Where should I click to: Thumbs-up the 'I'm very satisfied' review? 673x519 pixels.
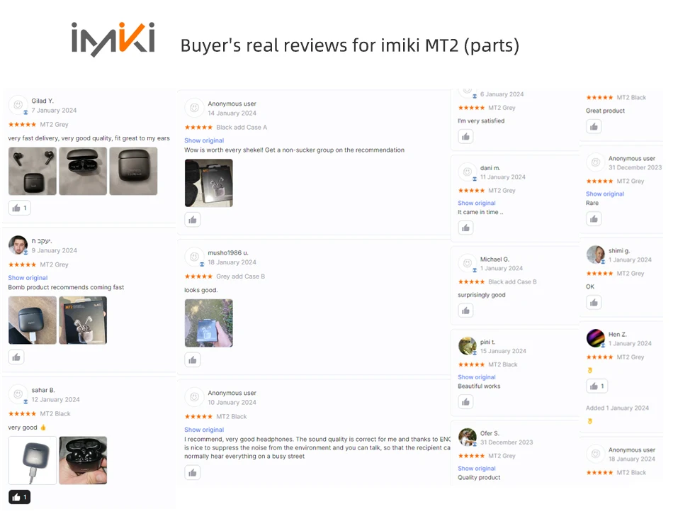[x=465, y=137]
